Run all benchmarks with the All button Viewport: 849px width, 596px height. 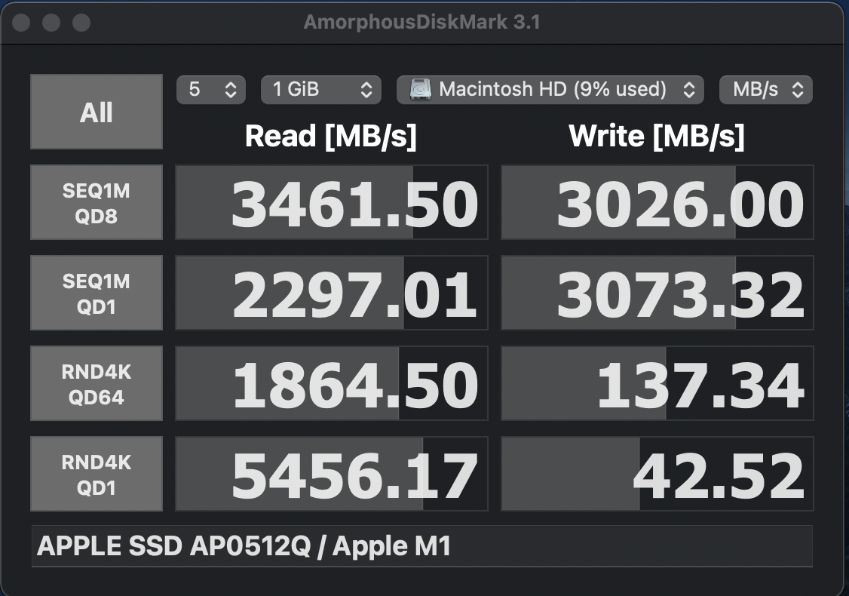pyautogui.click(x=96, y=112)
